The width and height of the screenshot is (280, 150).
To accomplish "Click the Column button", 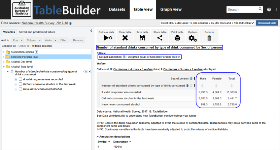I will tap(31, 40).
